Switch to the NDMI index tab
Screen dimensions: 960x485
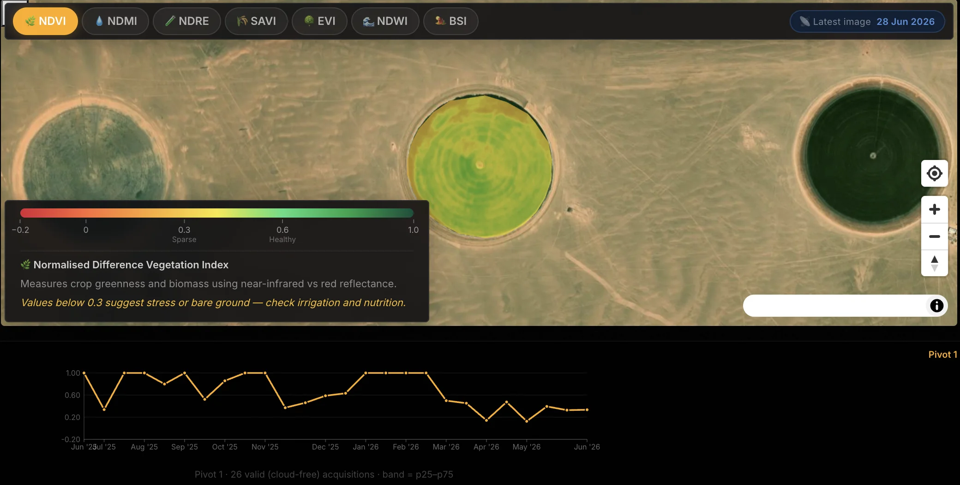pyautogui.click(x=115, y=21)
